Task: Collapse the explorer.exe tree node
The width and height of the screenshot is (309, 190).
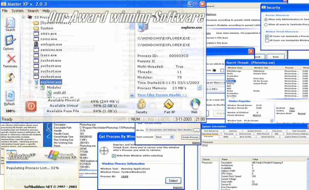Action: [x=30, y=82]
